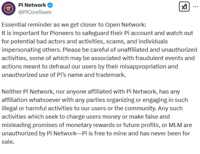
Task: Click the line ending 'name and trademark.'
Action: (x=64, y=75)
